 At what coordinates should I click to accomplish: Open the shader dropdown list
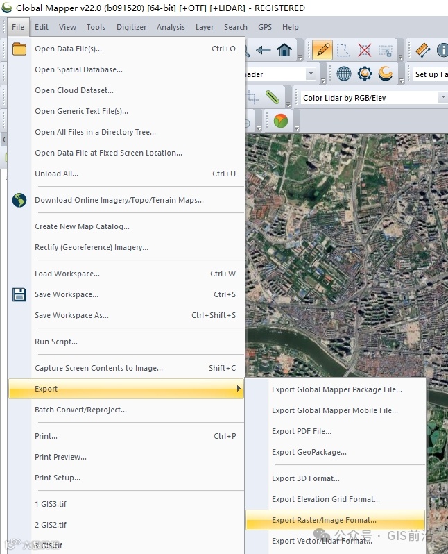tap(311, 74)
